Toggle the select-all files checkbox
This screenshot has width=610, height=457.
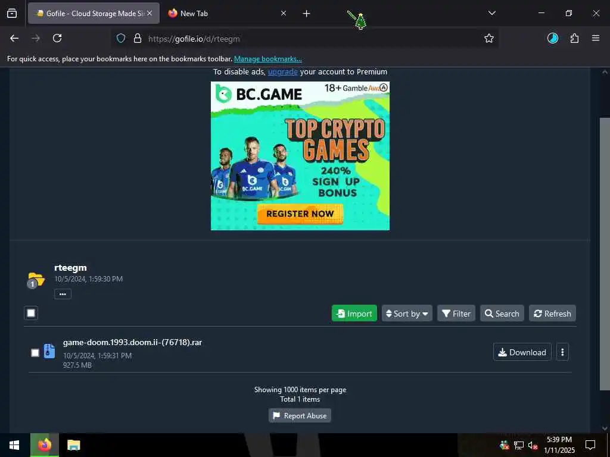[31, 313]
